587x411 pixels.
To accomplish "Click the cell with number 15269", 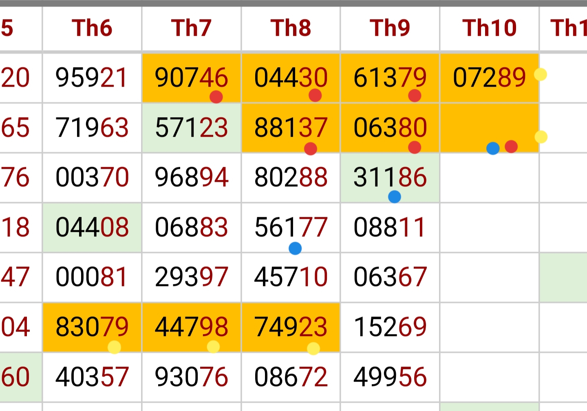I will click(x=390, y=327).
